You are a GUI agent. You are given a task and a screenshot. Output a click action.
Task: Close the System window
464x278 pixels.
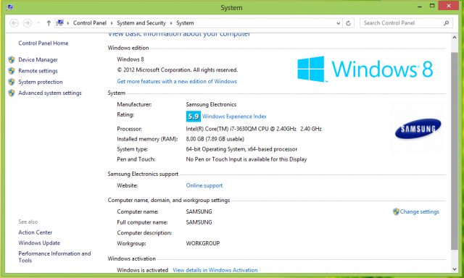tap(448, 6)
